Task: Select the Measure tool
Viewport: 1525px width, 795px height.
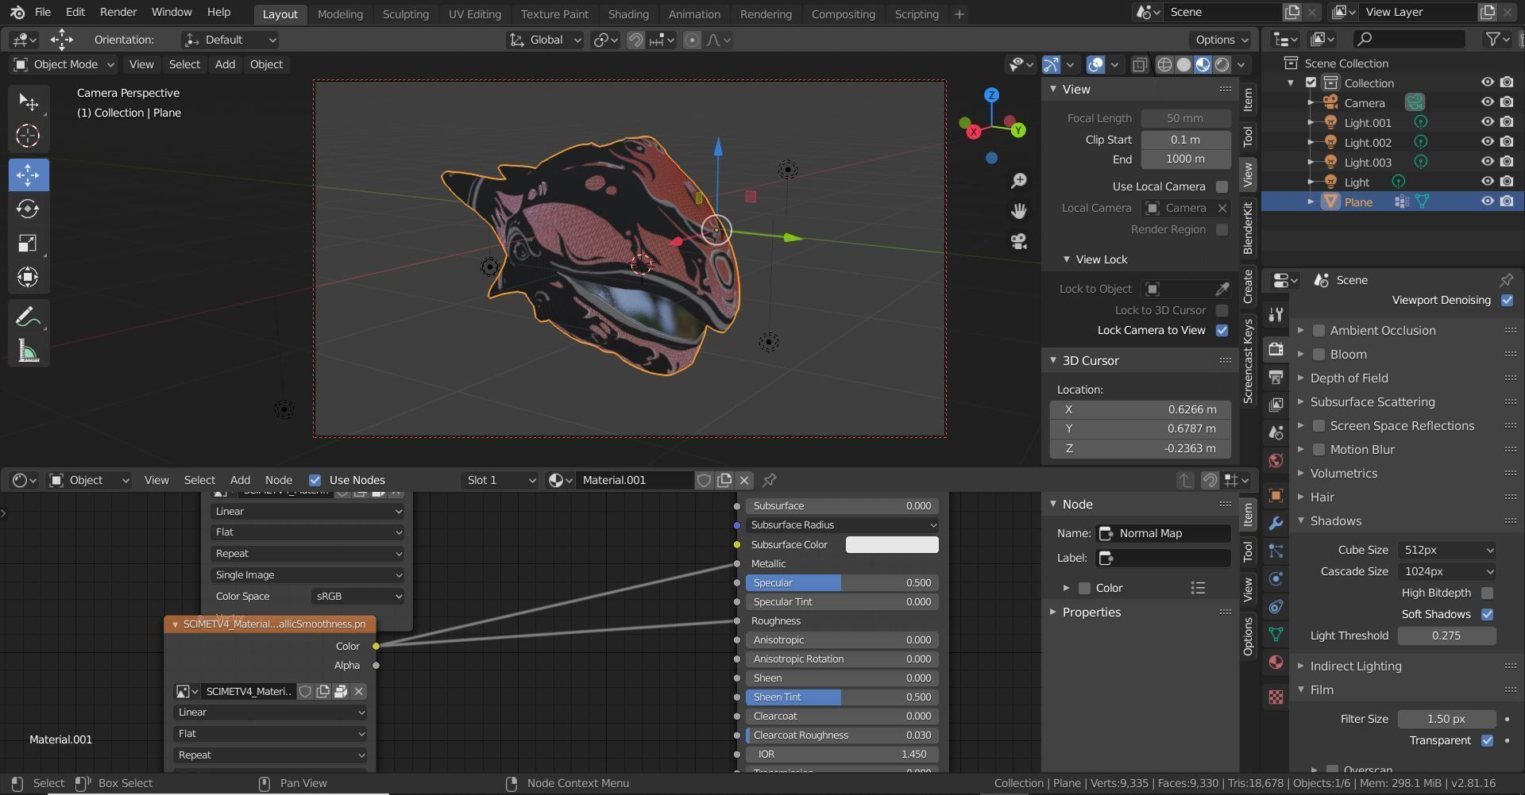Action: point(28,351)
